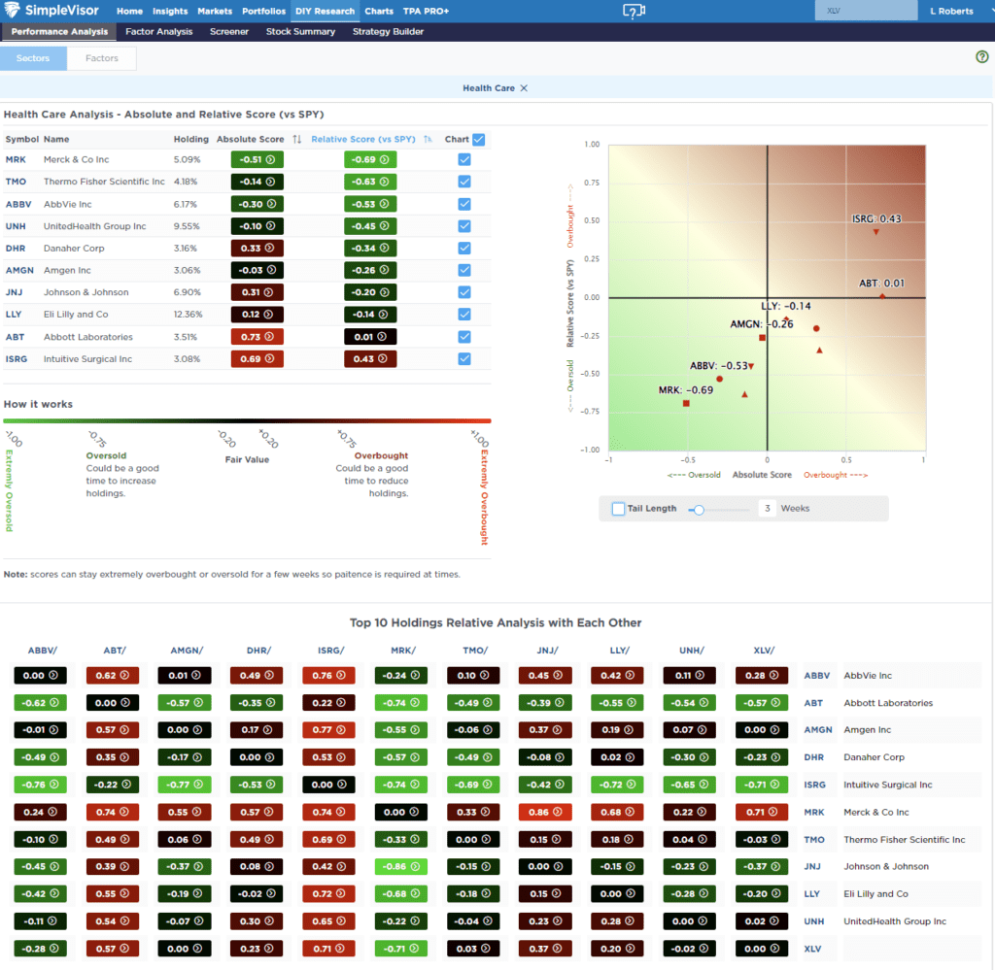
Task: Click the SimpleVisor eagle logo
Action: click(x=12, y=10)
